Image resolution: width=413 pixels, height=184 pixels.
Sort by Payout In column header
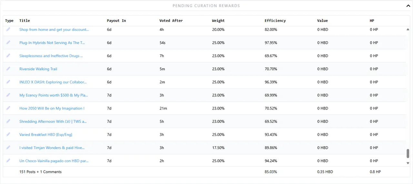pos(116,21)
